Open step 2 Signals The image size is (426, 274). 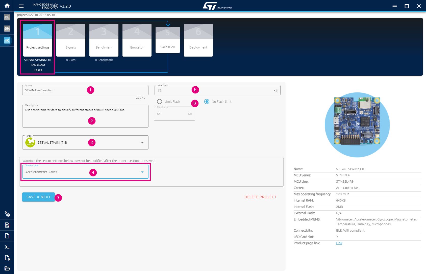pos(71,40)
